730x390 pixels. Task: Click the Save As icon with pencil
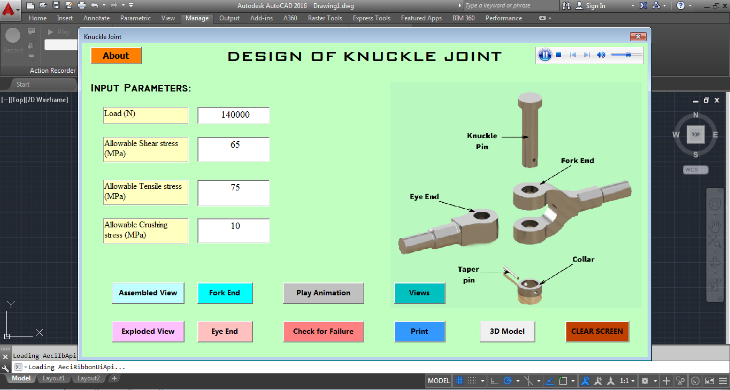click(x=69, y=5)
